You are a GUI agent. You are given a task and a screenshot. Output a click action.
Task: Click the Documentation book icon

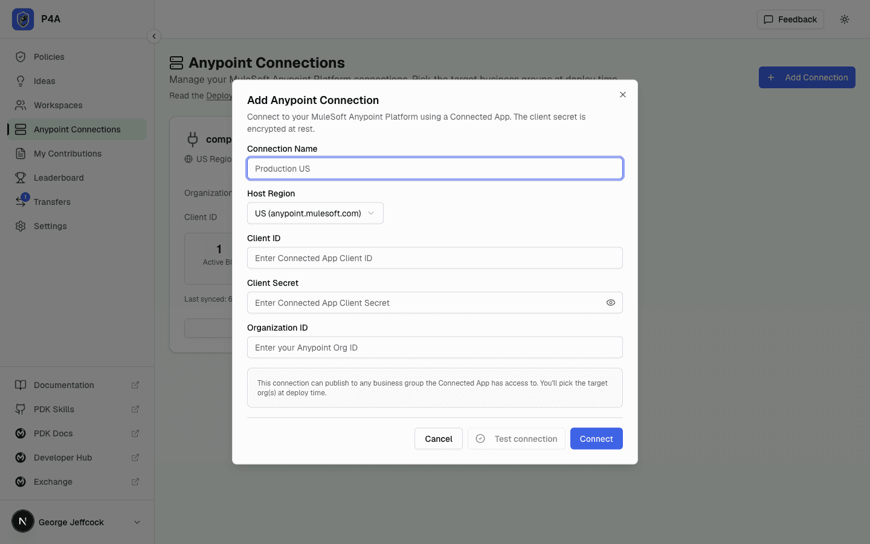[x=21, y=385]
